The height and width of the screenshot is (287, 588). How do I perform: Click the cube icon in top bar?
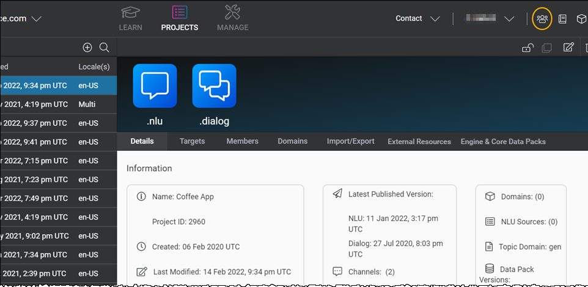(581, 19)
